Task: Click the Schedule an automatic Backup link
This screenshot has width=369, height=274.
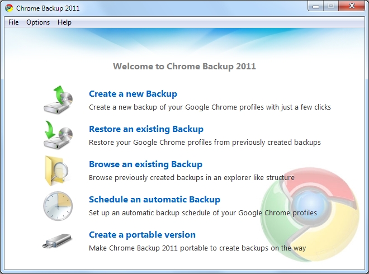Action: click(155, 200)
